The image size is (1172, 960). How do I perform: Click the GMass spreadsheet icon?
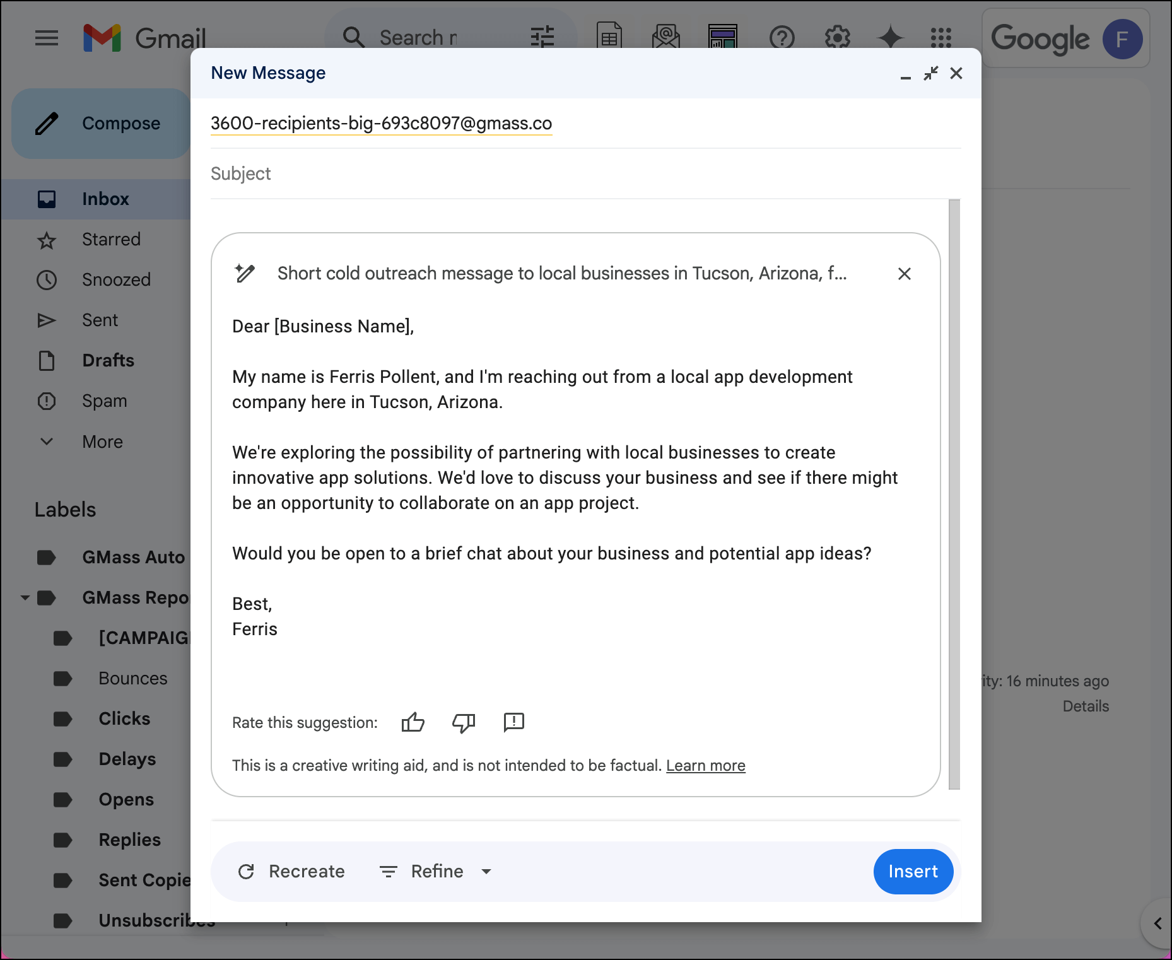point(609,37)
